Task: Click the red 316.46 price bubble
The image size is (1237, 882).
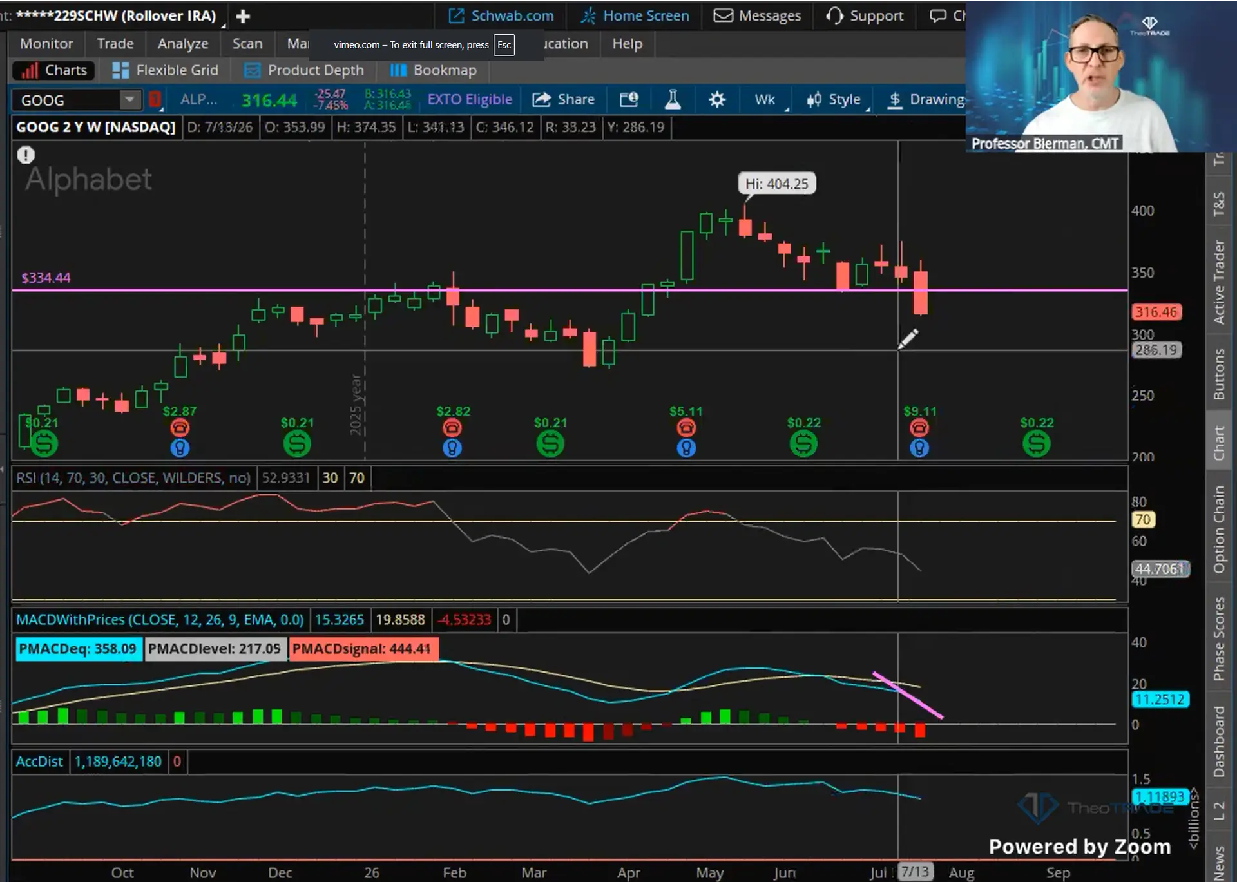Action: 1156,312
